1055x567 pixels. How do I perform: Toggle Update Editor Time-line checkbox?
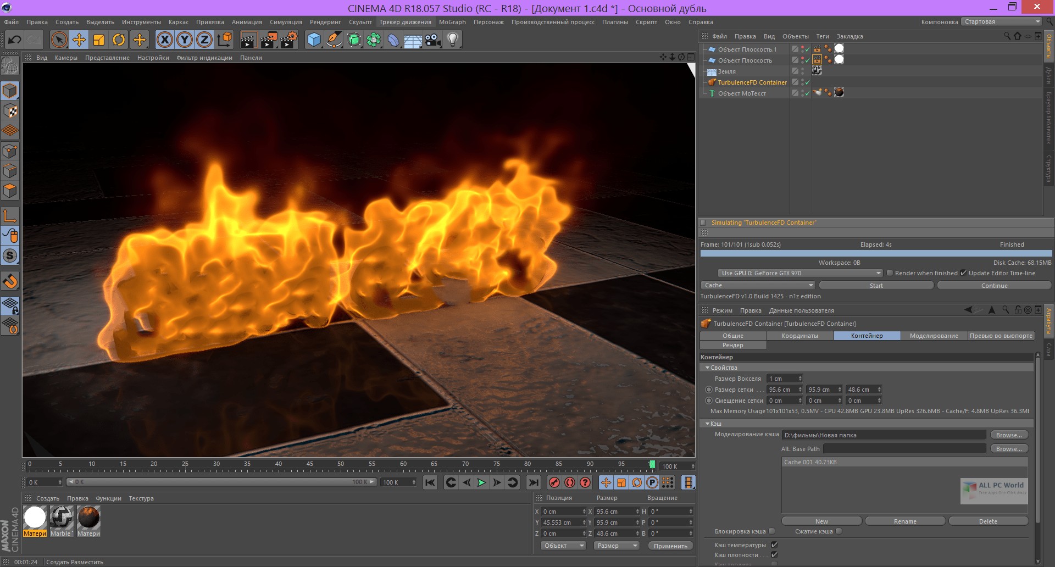[x=963, y=273]
